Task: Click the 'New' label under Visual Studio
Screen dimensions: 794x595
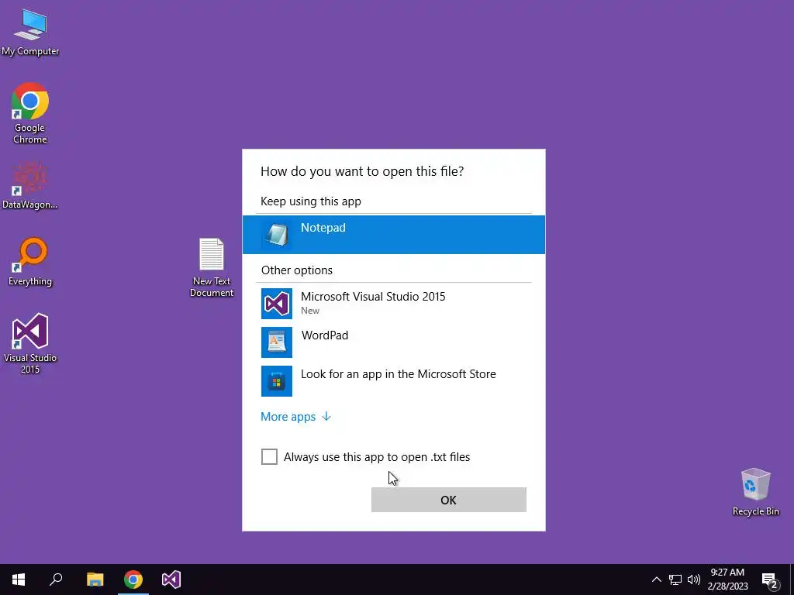Action: (x=310, y=311)
